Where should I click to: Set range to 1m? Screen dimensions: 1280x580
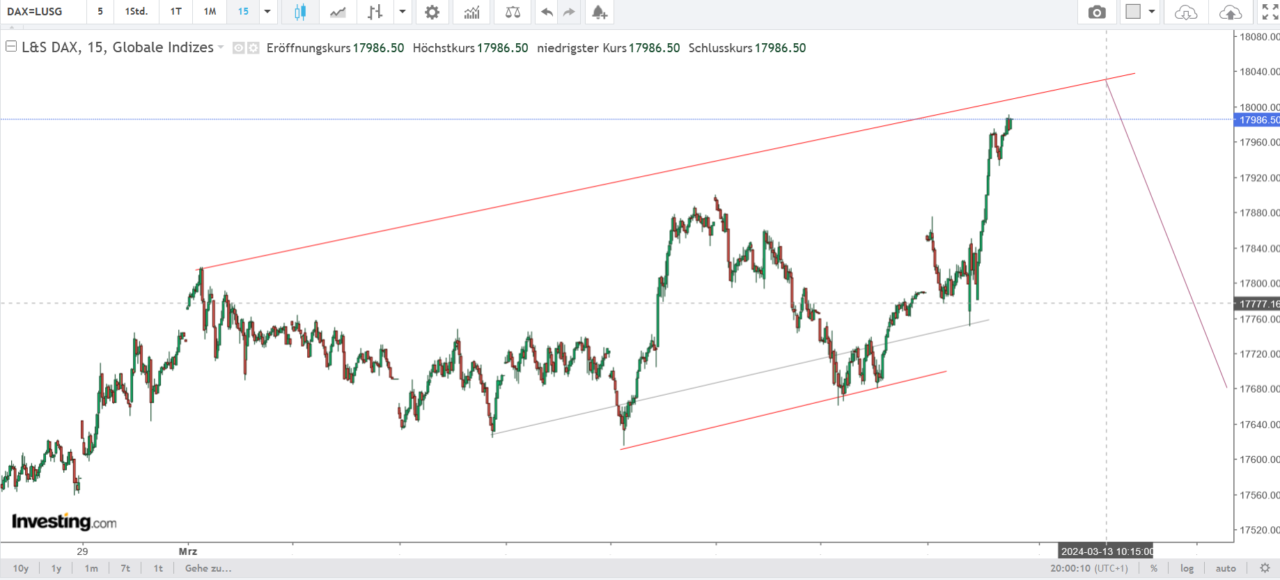(91, 568)
